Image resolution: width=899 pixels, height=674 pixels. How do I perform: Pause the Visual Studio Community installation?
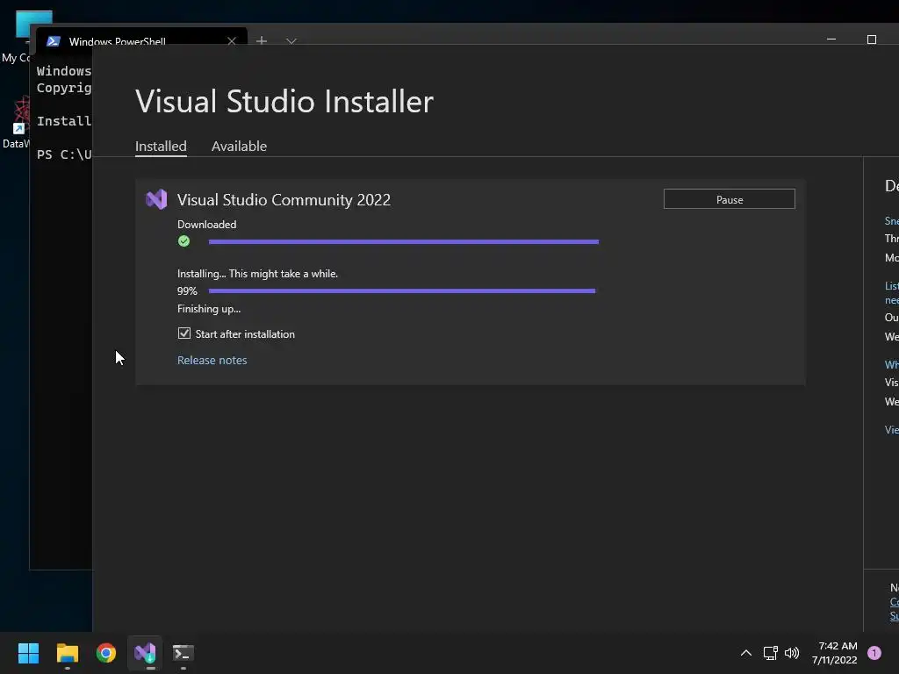click(x=729, y=199)
